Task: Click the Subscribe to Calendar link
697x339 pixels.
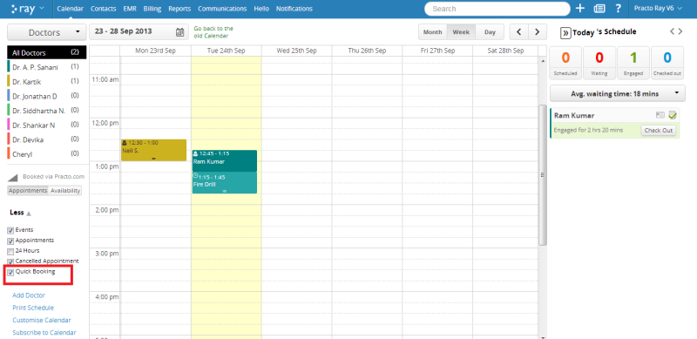Action: pos(44,333)
